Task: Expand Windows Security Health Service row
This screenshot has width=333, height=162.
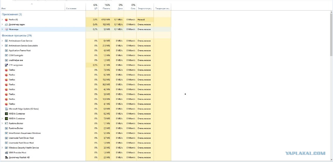Action: [2, 148]
